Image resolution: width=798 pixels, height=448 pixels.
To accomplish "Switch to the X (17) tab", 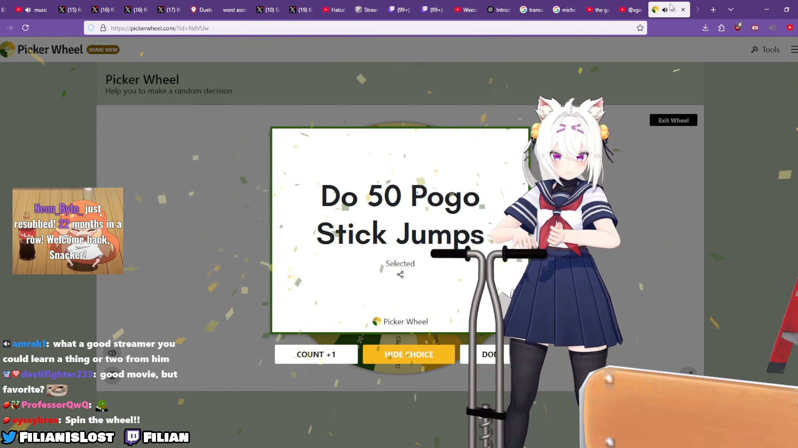I will click(x=169, y=10).
